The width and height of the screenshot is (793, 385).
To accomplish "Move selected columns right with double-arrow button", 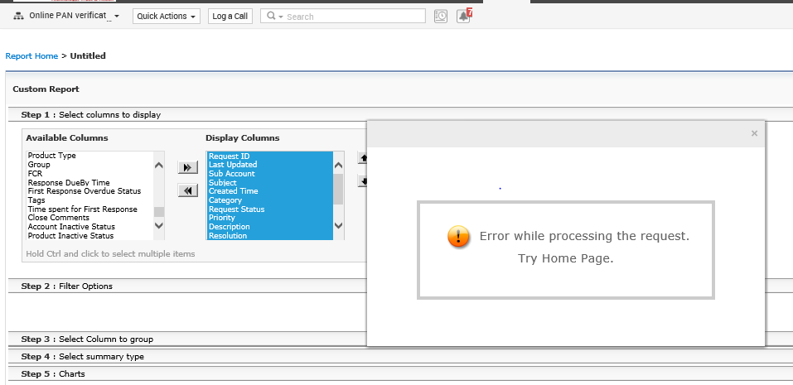I will (187, 167).
